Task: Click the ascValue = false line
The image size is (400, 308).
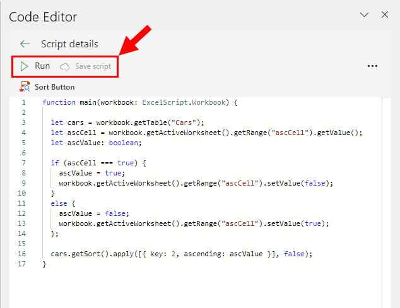Action: click(94, 213)
